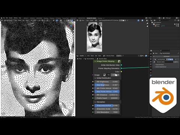
Task: Click the Add Modifier button
Action: pos(166,57)
